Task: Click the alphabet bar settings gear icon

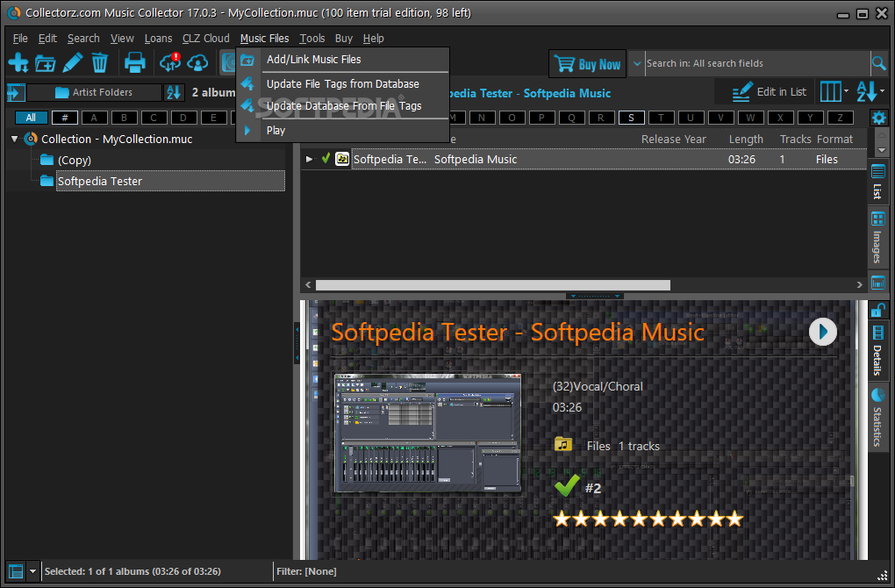Action: (879, 118)
